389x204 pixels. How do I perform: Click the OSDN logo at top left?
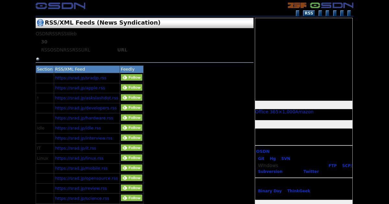click(x=61, y=6)
